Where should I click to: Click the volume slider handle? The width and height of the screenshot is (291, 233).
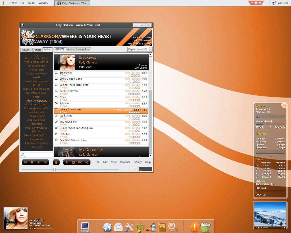pyautogui.click(x=134, y=169)
